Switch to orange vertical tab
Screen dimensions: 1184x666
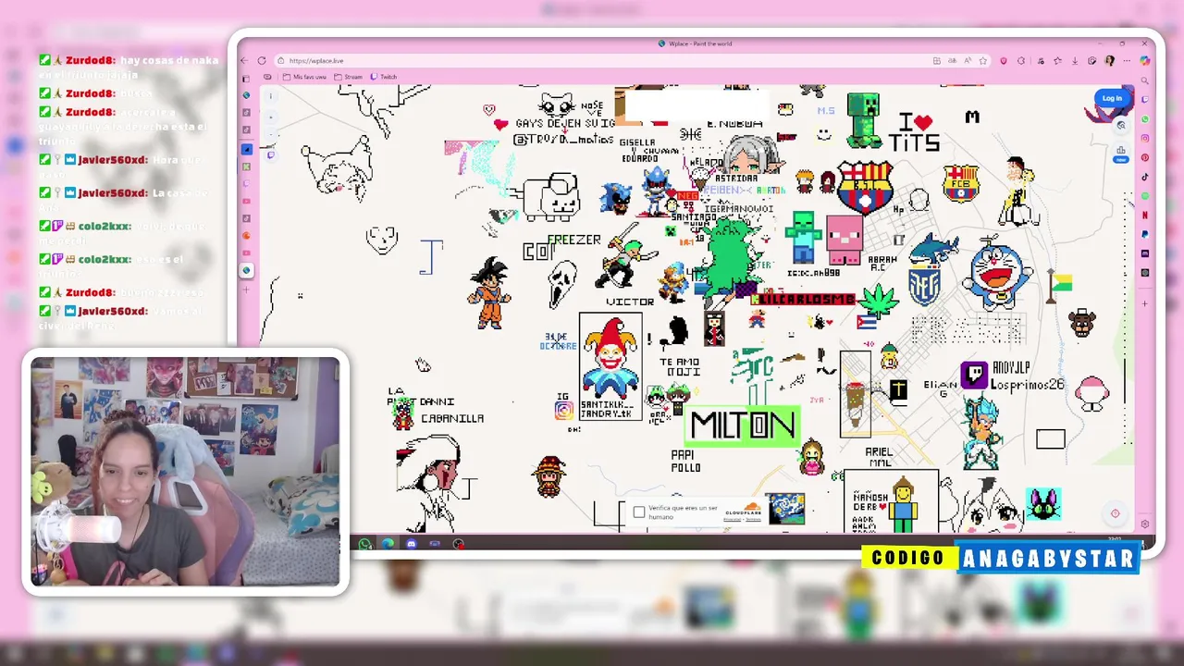[x=246, y=235]
